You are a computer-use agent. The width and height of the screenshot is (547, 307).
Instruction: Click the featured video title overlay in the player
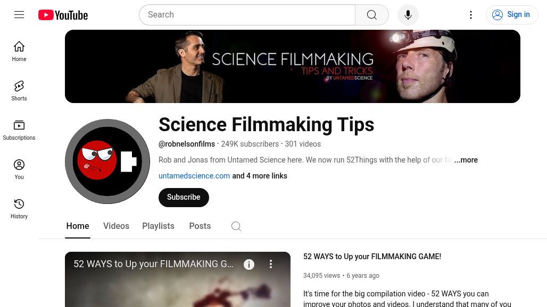153,264
